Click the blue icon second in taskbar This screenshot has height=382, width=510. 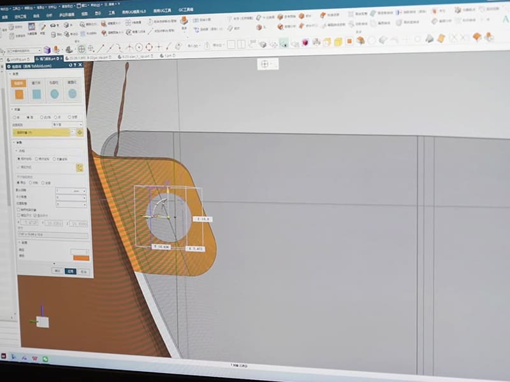[x=13, y=357]
